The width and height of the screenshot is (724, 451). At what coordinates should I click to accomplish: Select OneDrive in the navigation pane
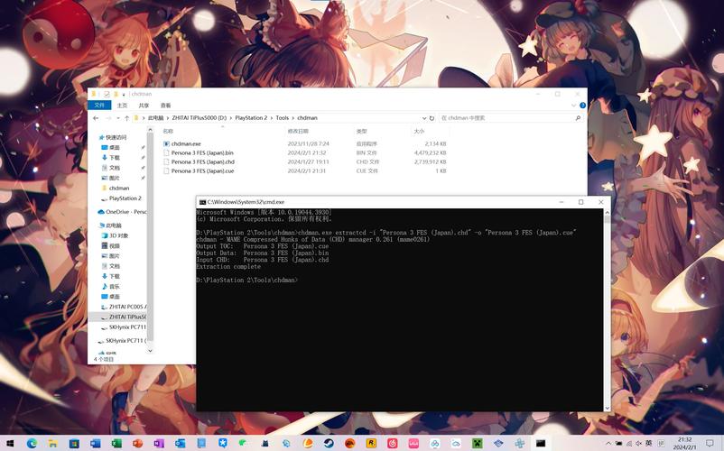(x=125, y=212)
